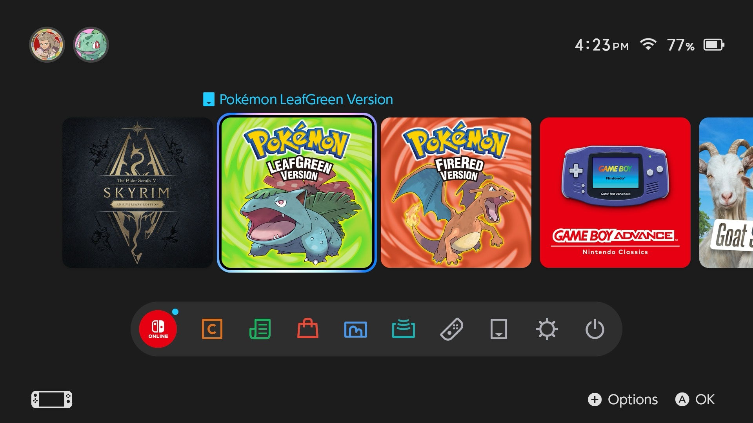Select Game Boy Advance Nintendo Classics tile
This screenshot has width=753, height=423.
click(615, 193)
